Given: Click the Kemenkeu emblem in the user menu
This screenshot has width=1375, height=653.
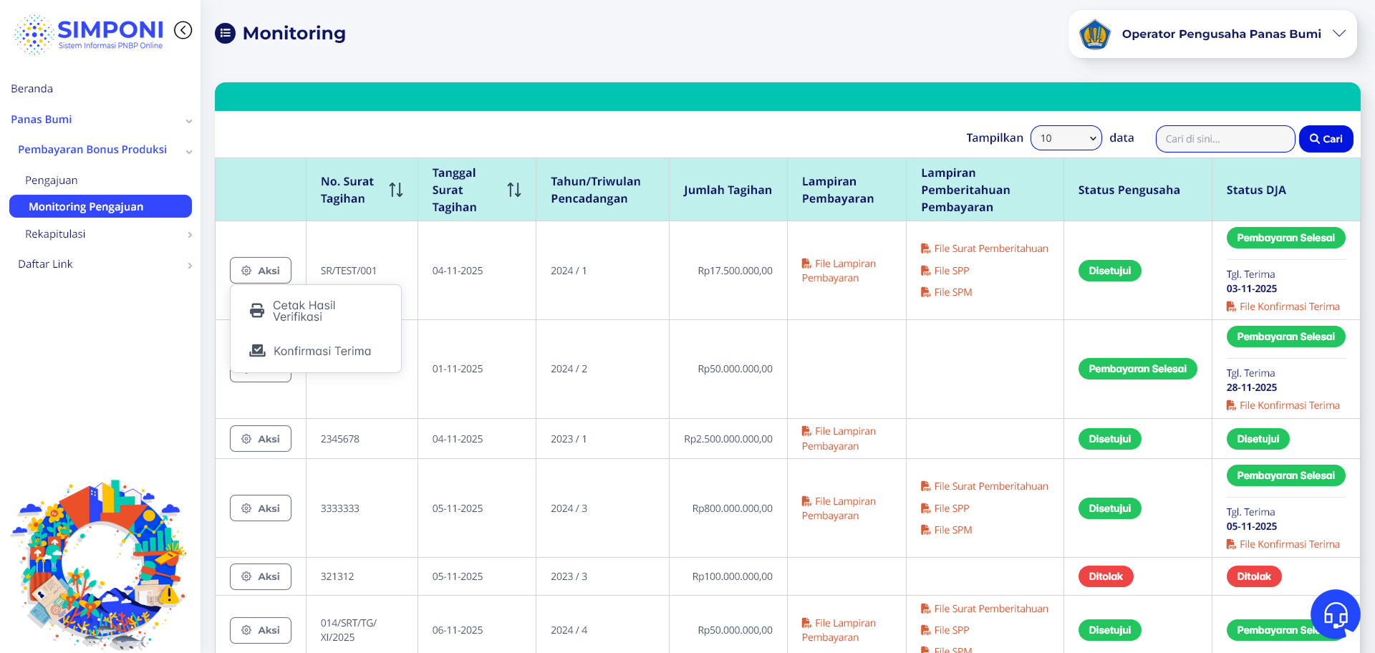Looking at the screenshot, I should (x=1095, y=34).
